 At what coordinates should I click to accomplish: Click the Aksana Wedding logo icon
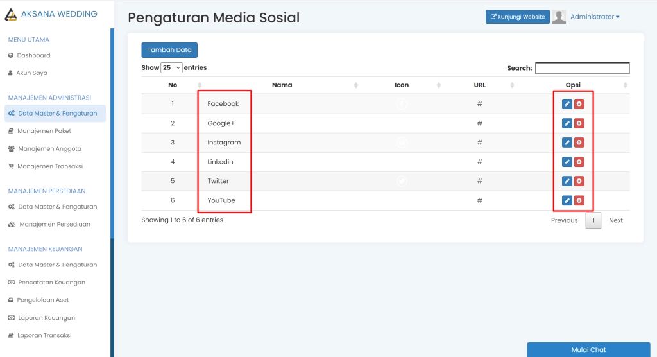pyautogui.click(x=11, y=14)
